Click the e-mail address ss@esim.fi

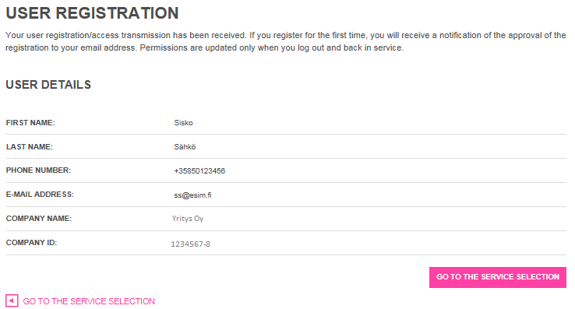(192, 195)
